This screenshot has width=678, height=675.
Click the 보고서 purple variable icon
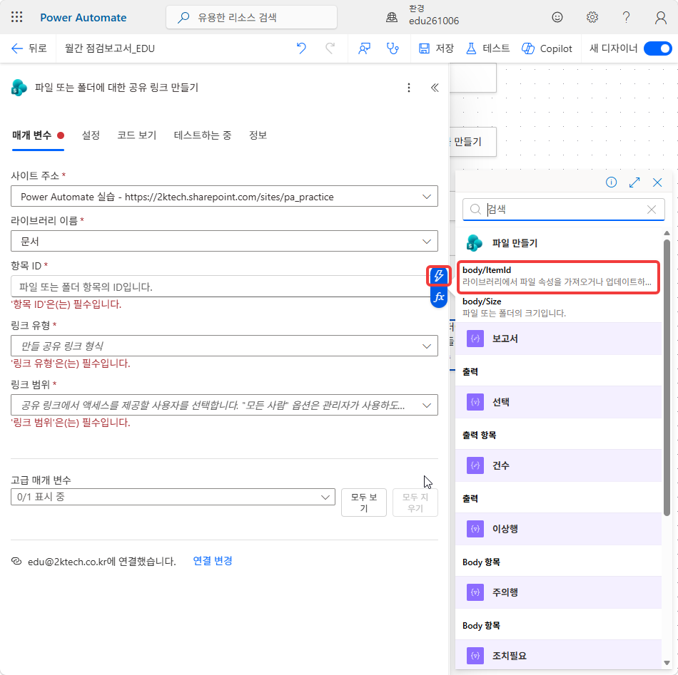[475, 339]
